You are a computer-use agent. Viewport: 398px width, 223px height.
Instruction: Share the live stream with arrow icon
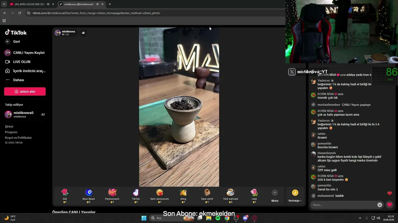coord(83,33)
